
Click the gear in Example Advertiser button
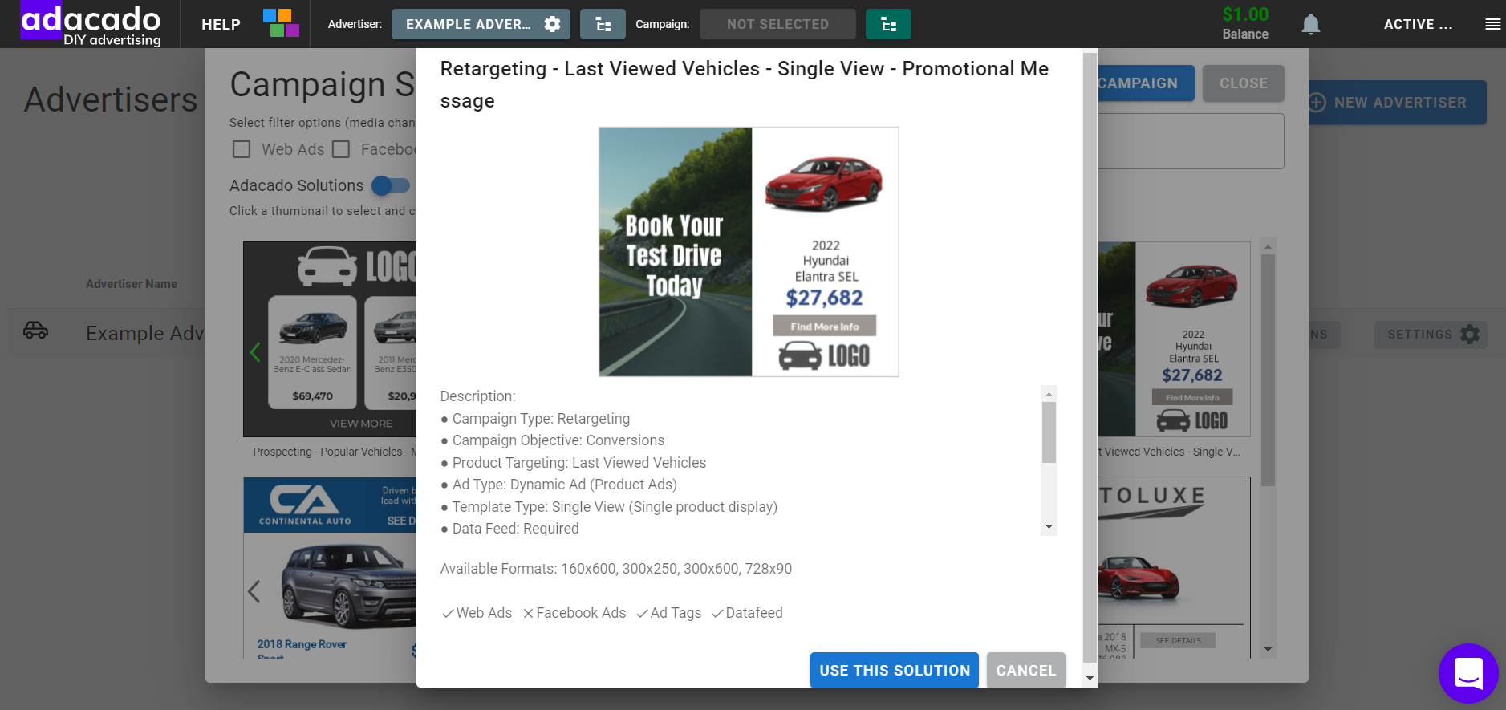[x=552, y=24]
